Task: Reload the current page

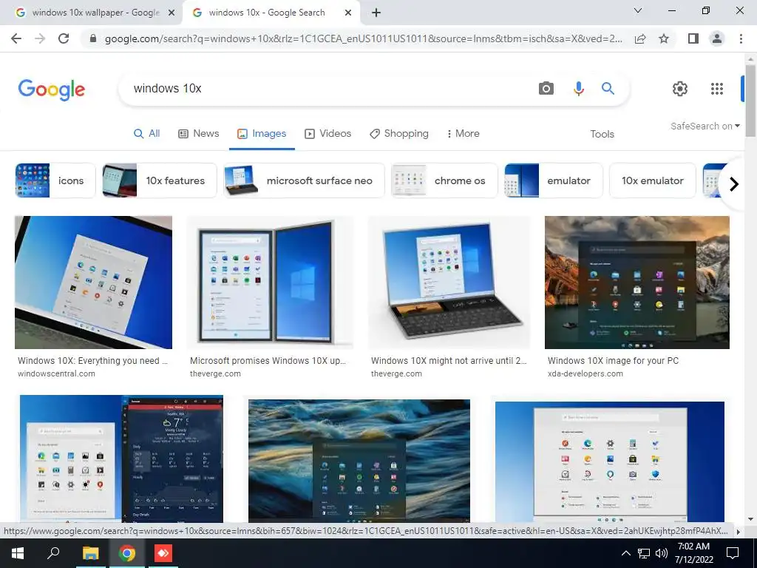Action: (64, 38)
